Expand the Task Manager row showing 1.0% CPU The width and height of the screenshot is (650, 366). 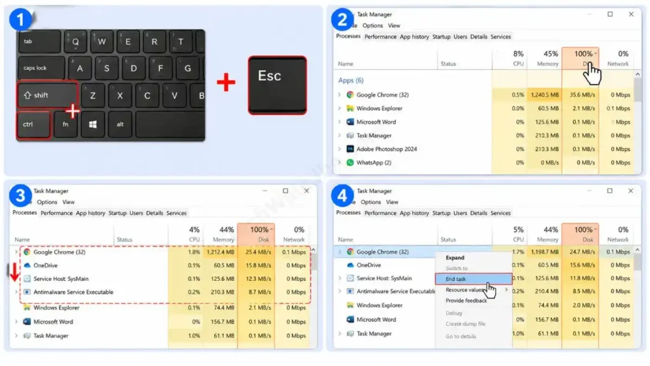point(16,335)
